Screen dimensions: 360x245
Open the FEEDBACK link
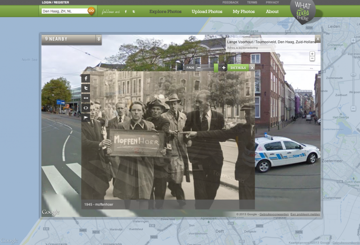coord(230,2)
